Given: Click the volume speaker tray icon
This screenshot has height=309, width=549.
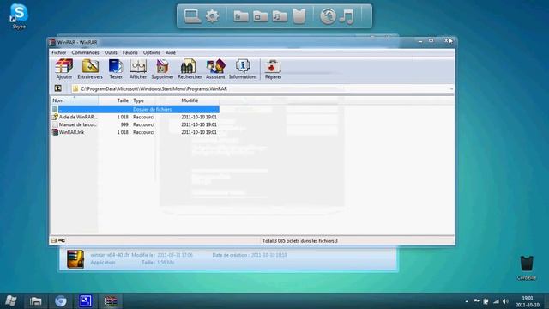Looking at the screenshot, I should coord(505,301).
